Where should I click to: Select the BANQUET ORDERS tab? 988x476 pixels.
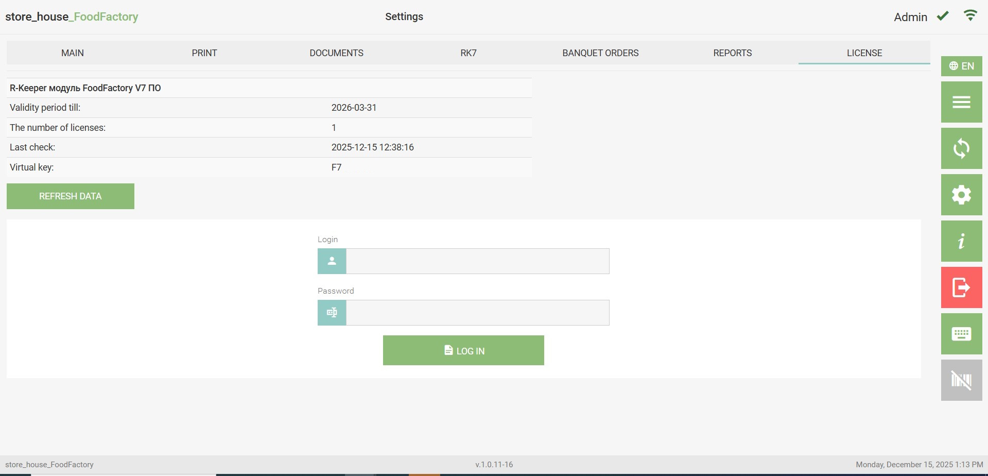tap(600, 53)
